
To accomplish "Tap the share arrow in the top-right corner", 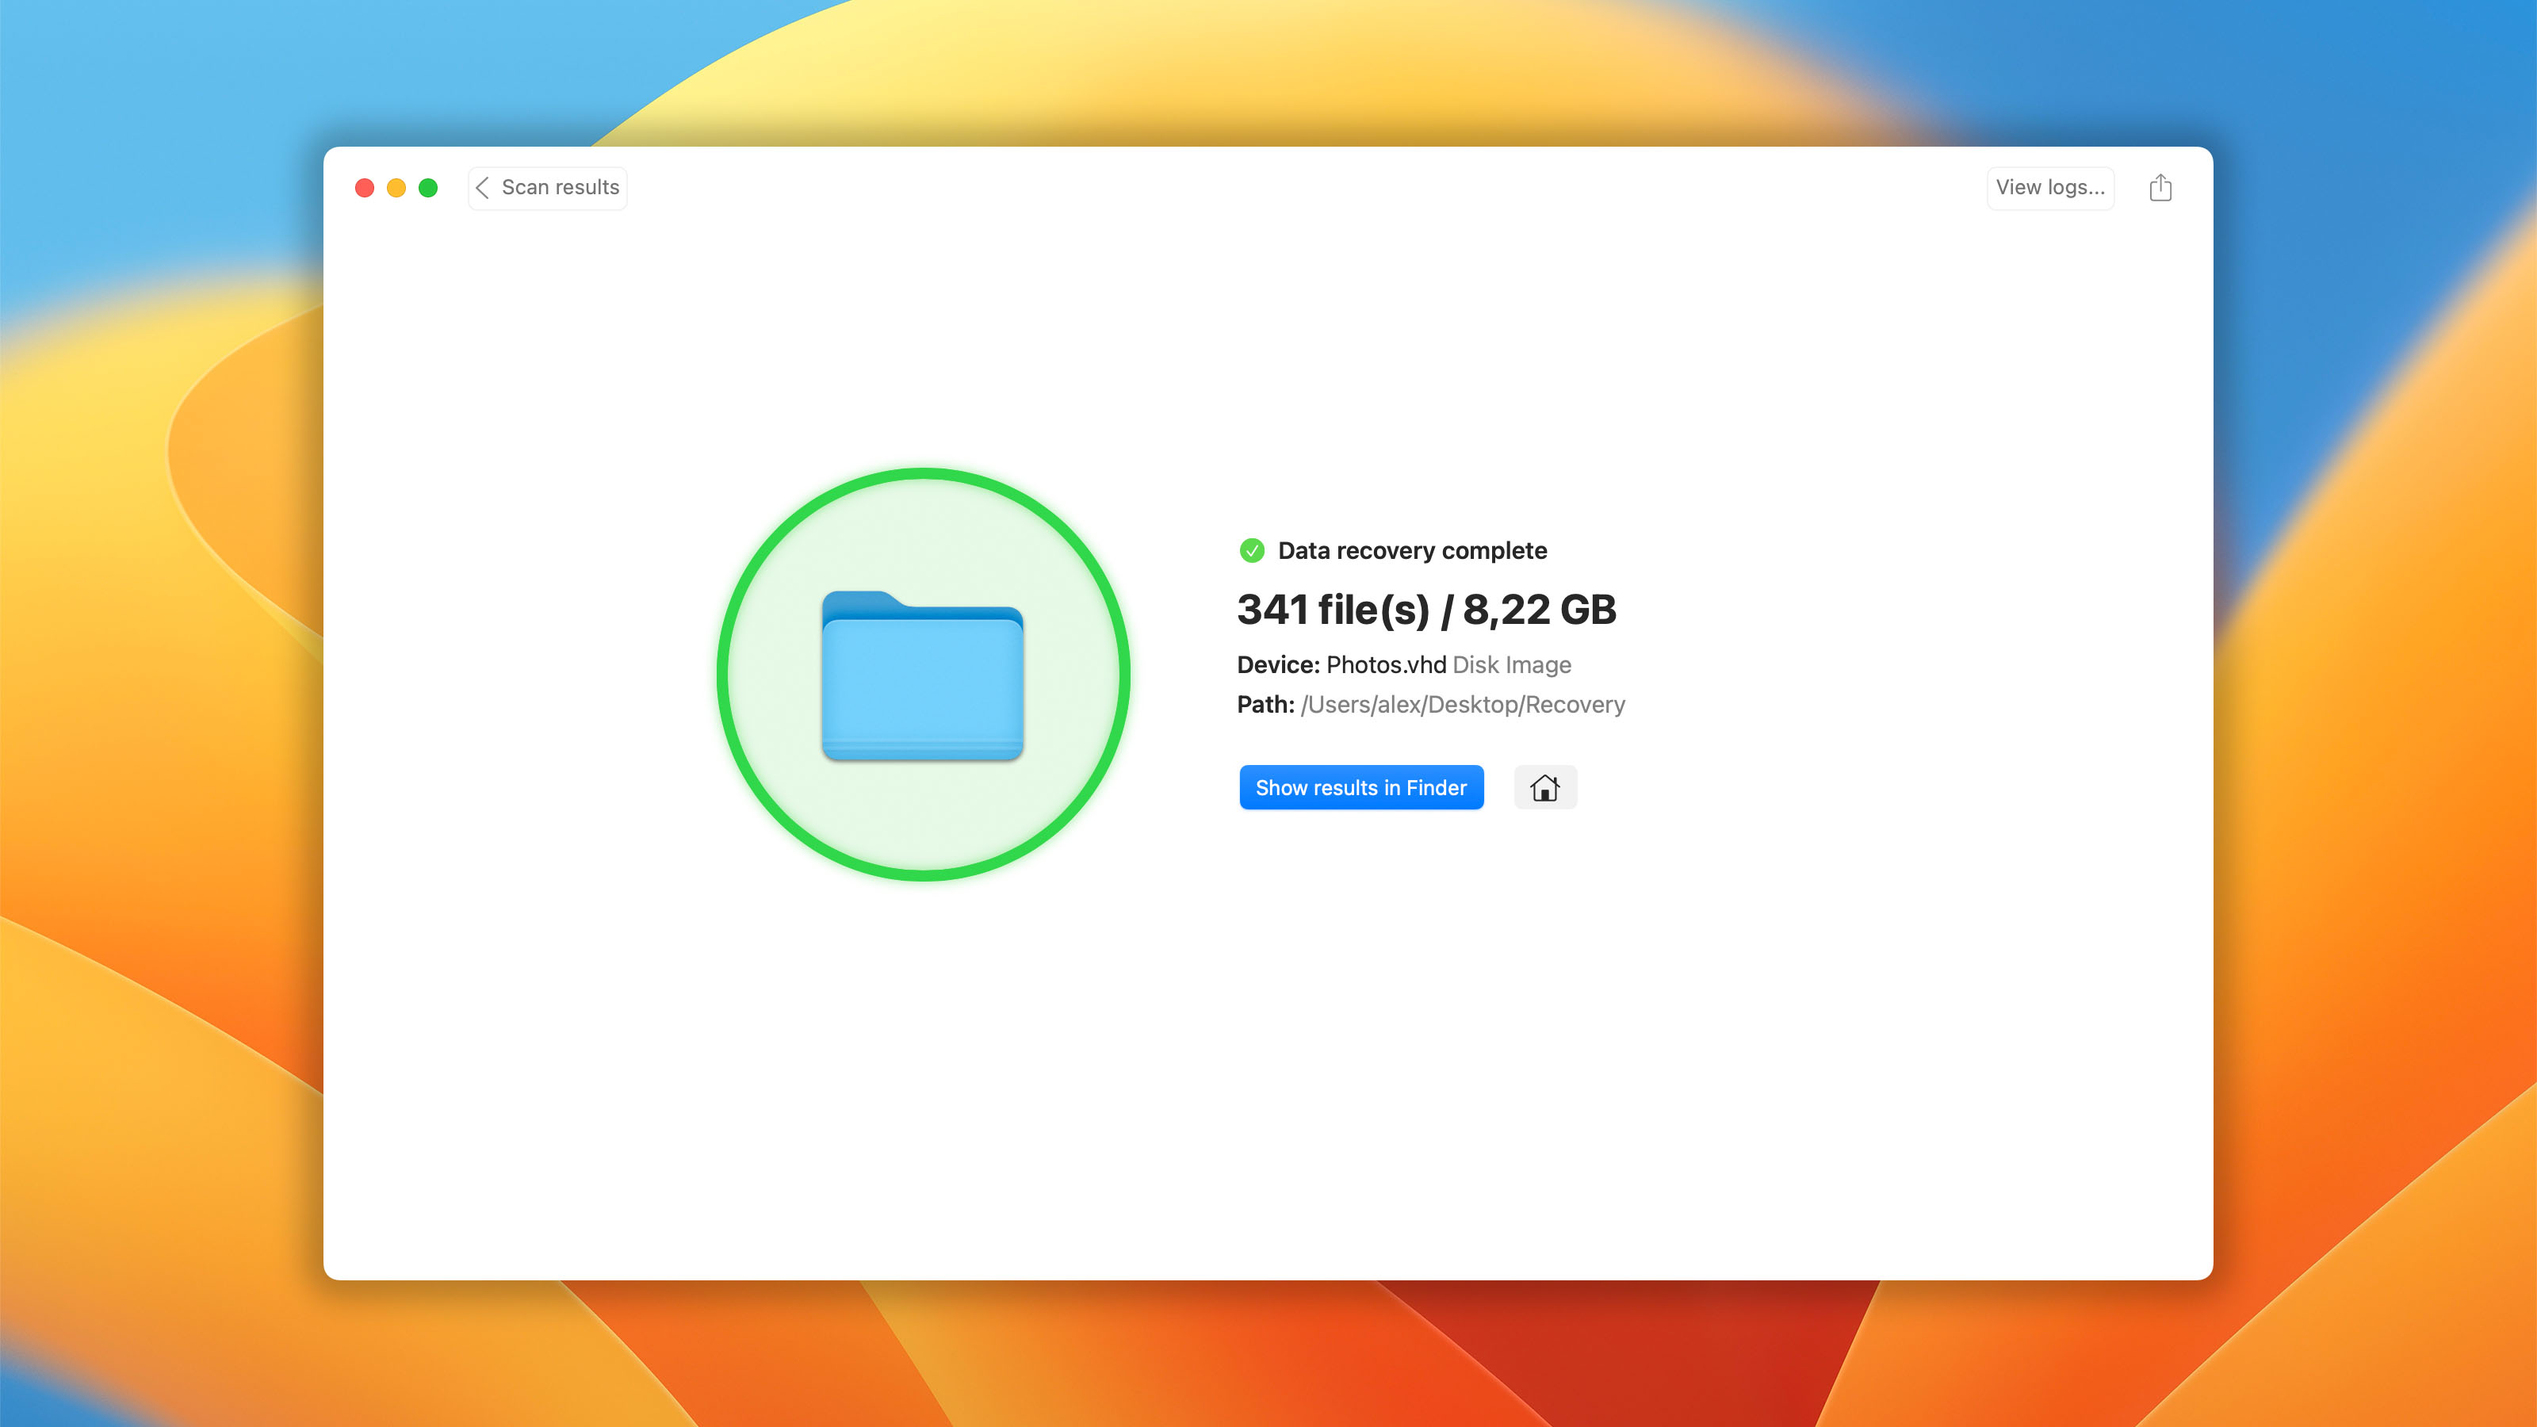I will pyautogui.click(x=2160, y=187).
